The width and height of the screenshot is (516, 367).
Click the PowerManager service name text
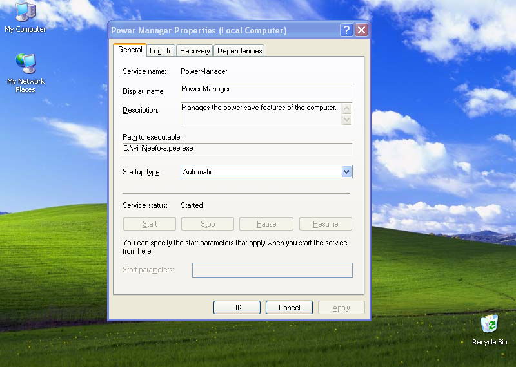coord(204,71)
